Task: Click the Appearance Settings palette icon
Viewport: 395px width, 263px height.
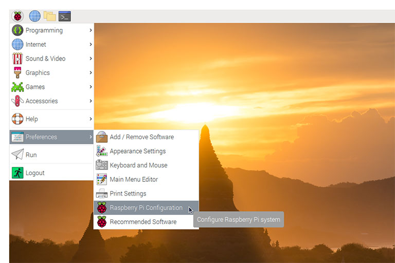Action: pos(102,151)
